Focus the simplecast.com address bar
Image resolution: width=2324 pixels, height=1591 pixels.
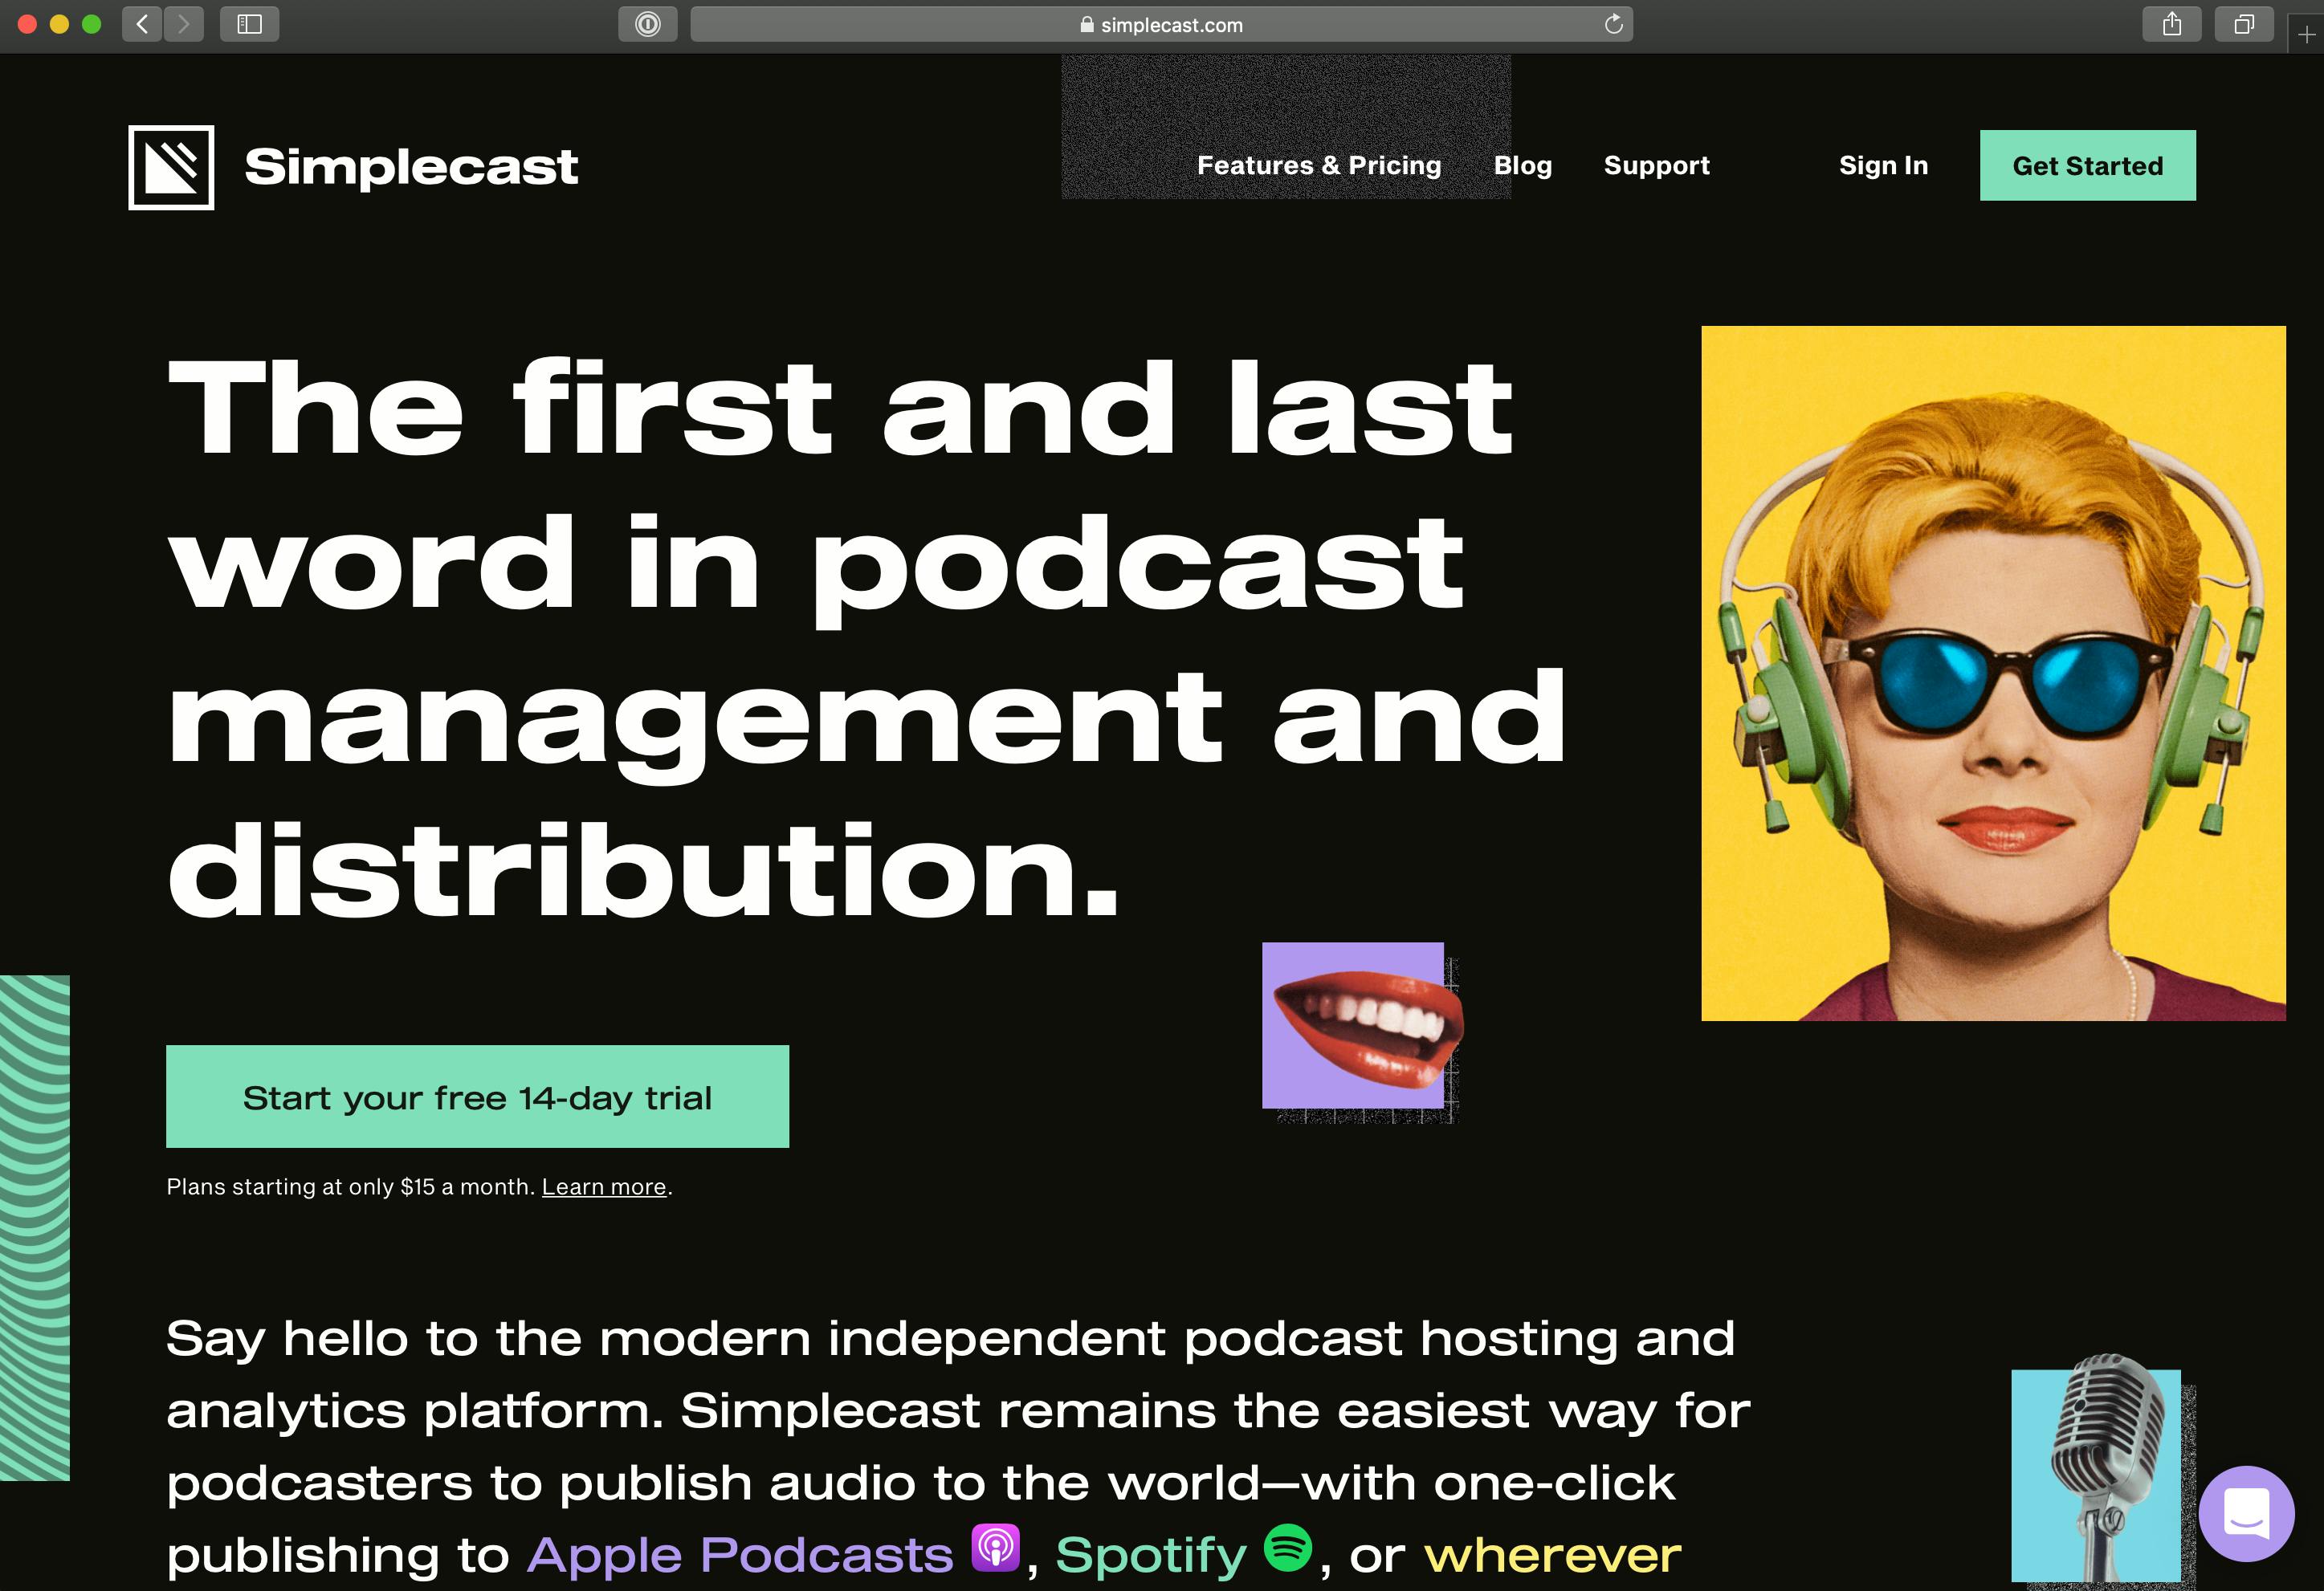click(x=1161, y=24)
